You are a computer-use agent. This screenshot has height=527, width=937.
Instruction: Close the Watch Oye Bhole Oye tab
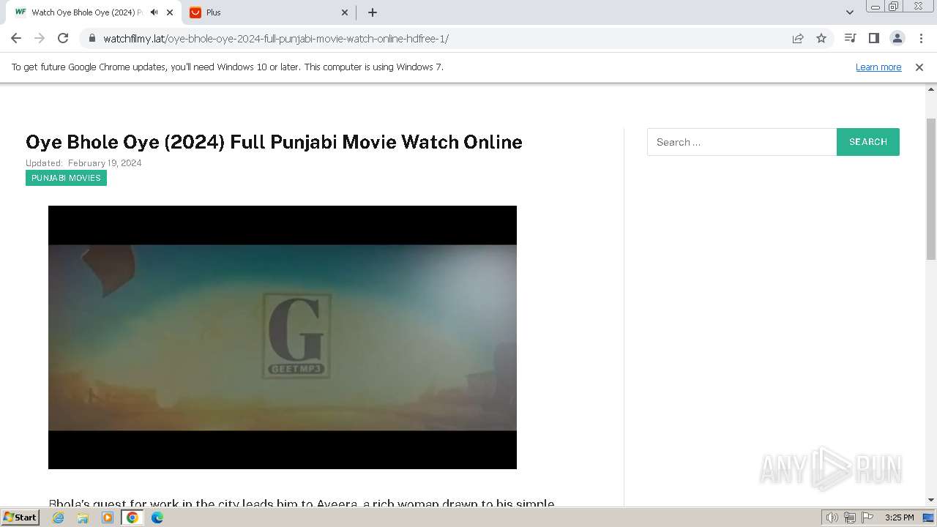tap(170, 12)
